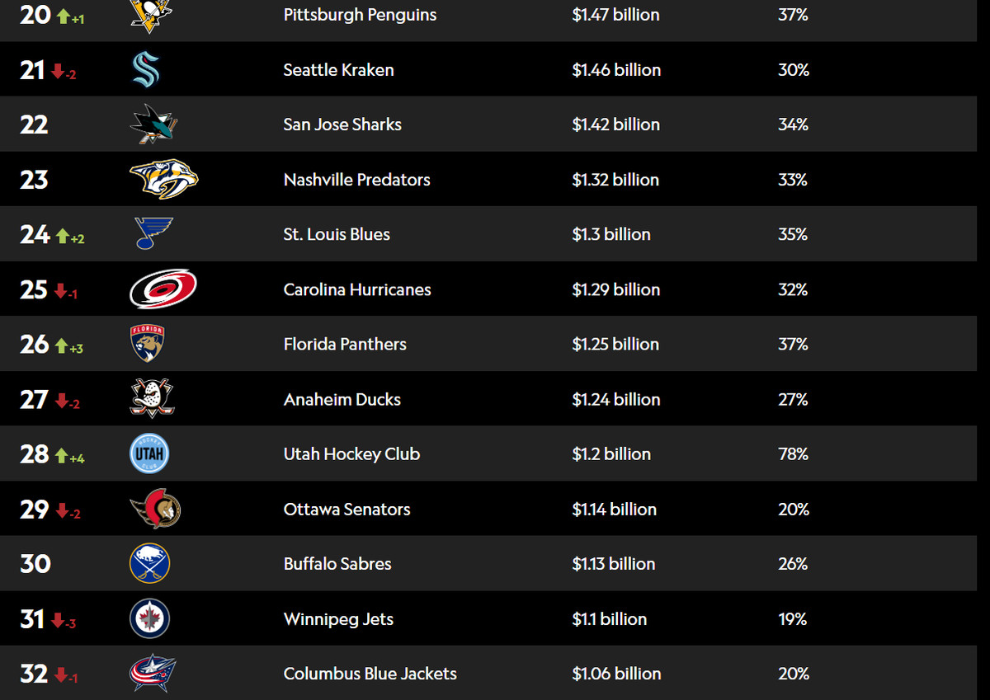Click the San Jose Sharks logo
The width and height of the screenshot is (990, 700).
tap(153, 125)
